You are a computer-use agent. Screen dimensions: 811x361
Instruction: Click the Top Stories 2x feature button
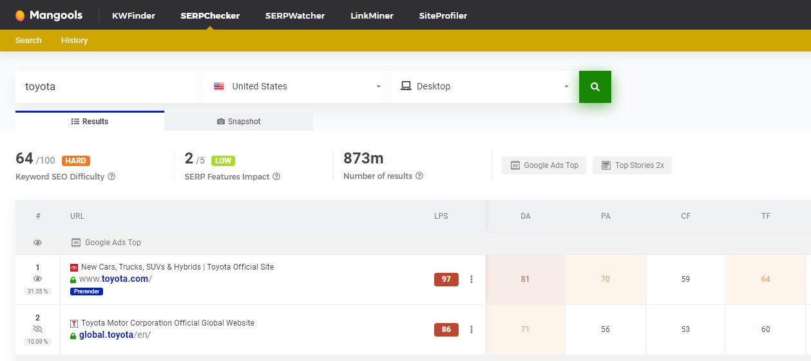[632, 165]
